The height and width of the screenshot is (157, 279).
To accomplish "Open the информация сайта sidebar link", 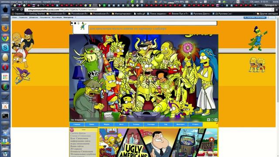I will [x=80, y=141].
